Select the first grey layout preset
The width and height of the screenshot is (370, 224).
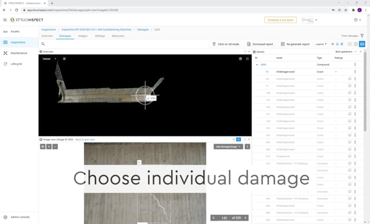click(350, 44)
